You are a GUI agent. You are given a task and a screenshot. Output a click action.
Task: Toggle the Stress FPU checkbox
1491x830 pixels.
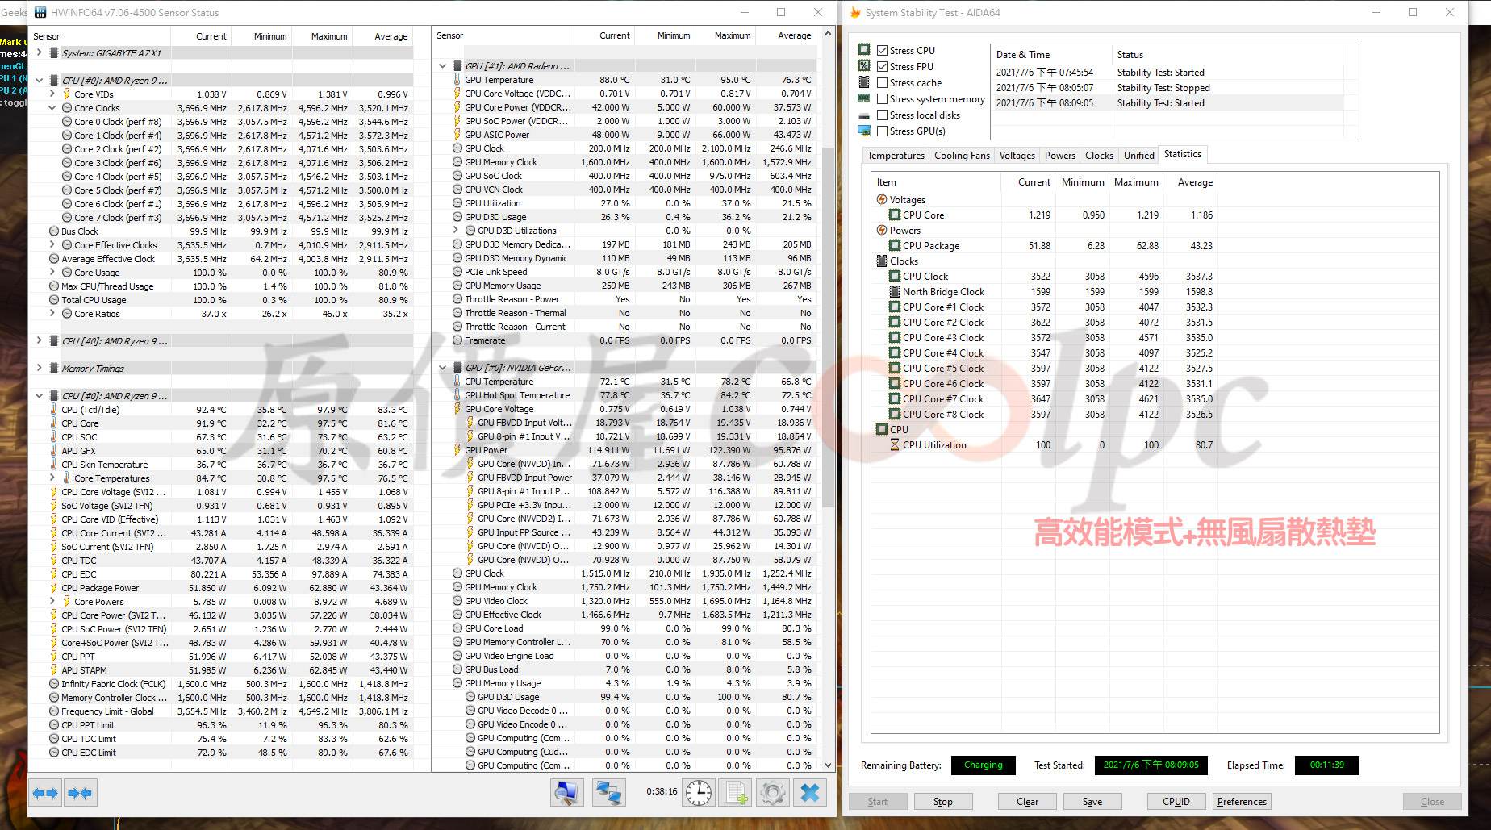coord(882,66)
